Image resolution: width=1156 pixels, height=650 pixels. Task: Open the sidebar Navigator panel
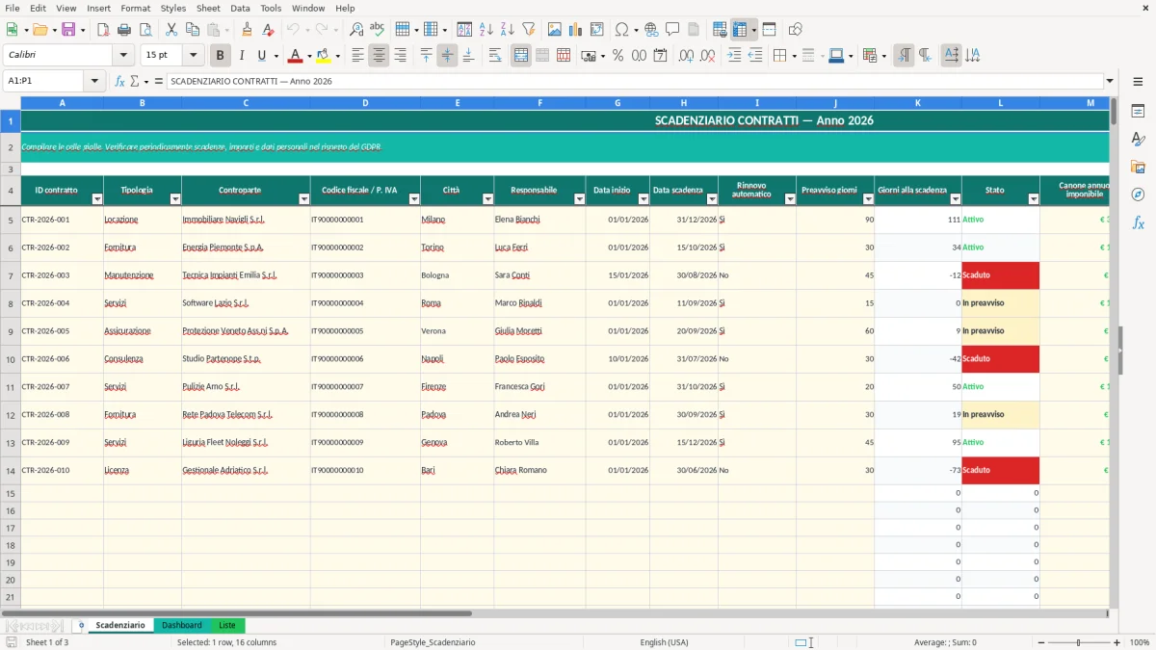1138,195
